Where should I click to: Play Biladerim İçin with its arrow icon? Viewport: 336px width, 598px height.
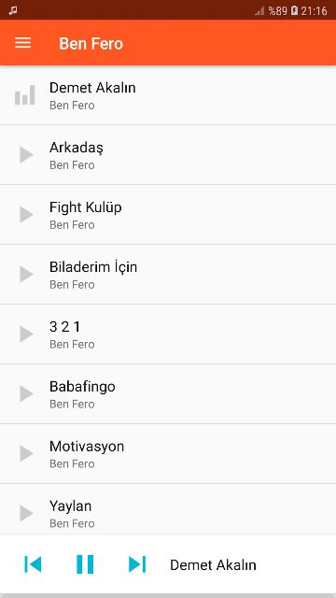[27, 274]
